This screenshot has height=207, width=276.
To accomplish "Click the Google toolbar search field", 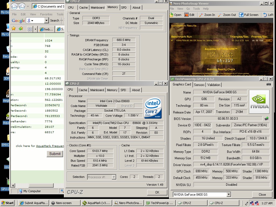I will pos(35,20).
